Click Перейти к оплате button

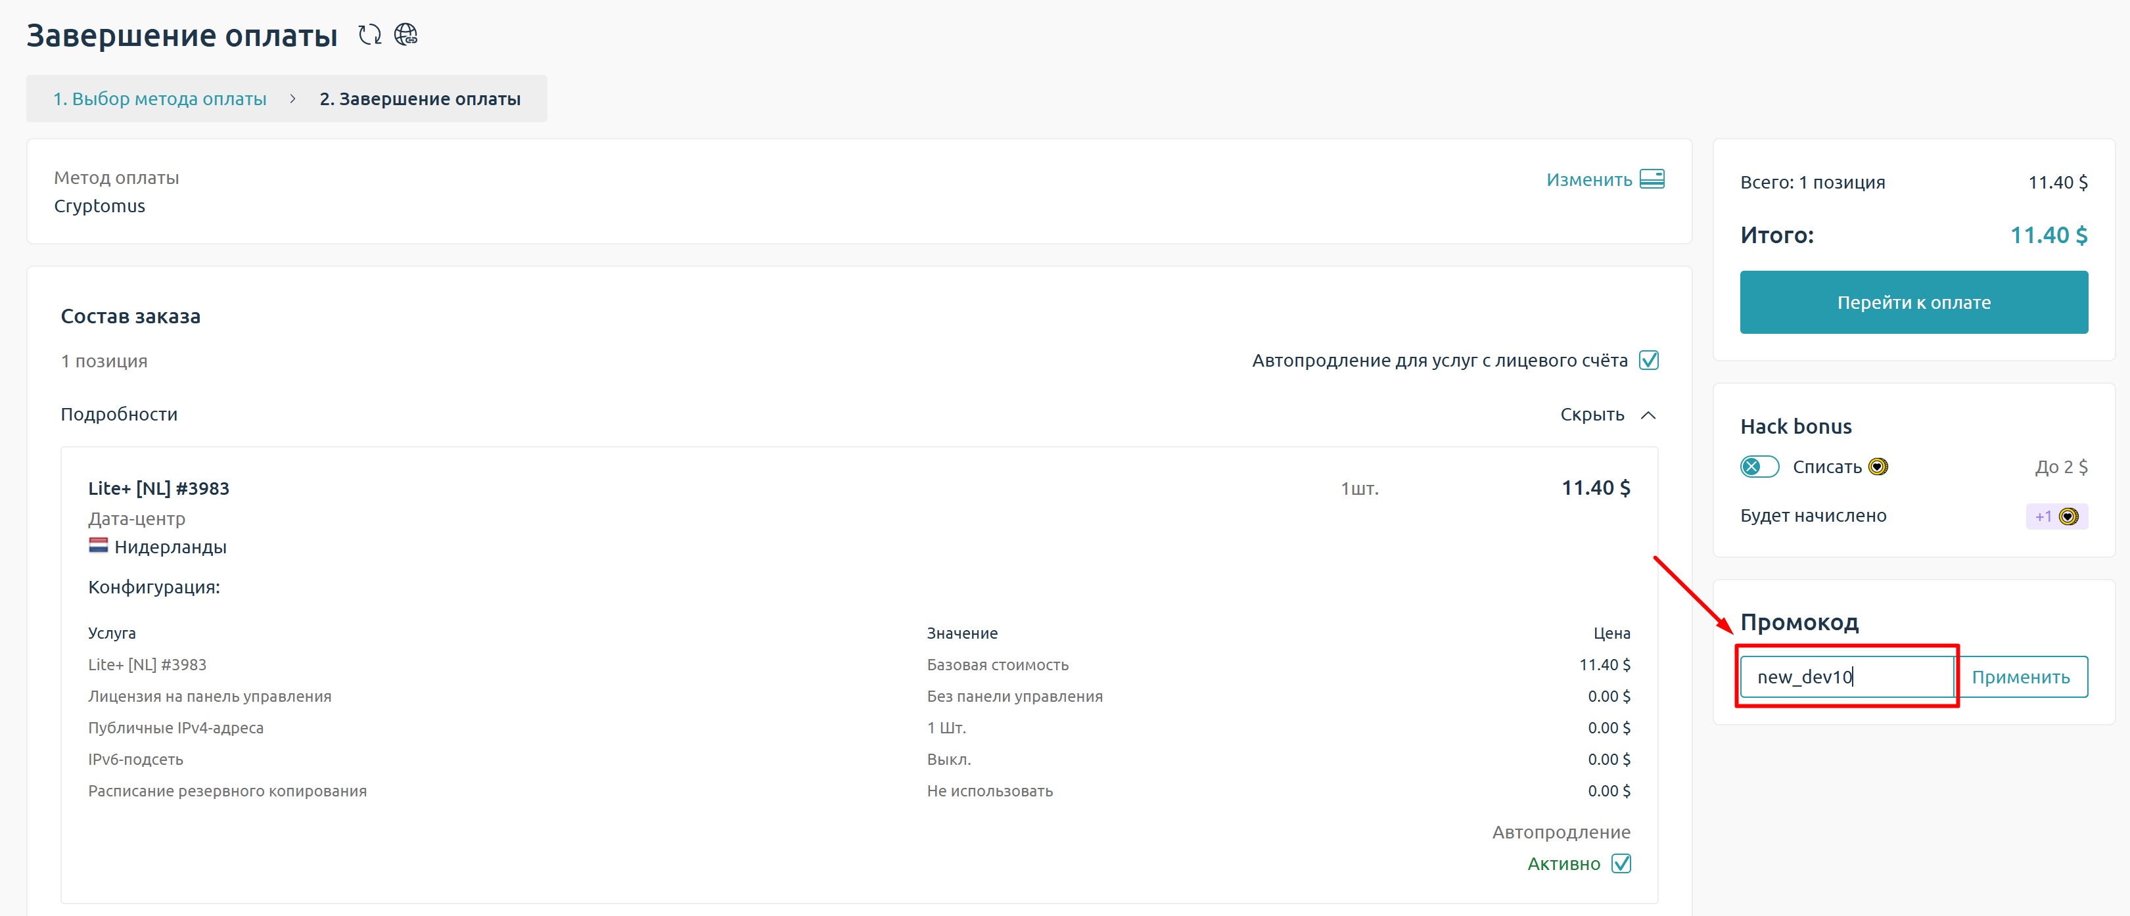click(x=1913, y=302)
